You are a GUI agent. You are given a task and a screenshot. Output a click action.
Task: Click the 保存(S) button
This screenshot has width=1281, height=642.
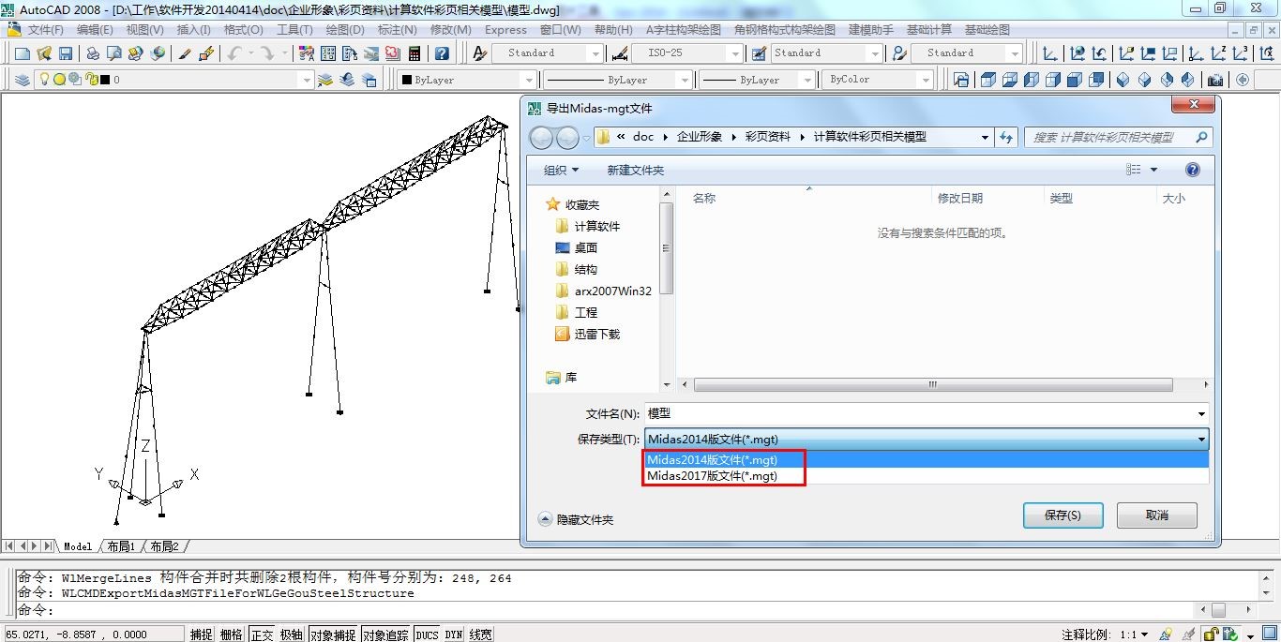tap(1062, 515)
